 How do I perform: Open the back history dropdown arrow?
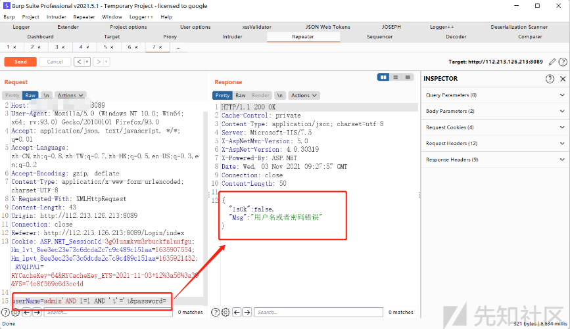[87, 62]
